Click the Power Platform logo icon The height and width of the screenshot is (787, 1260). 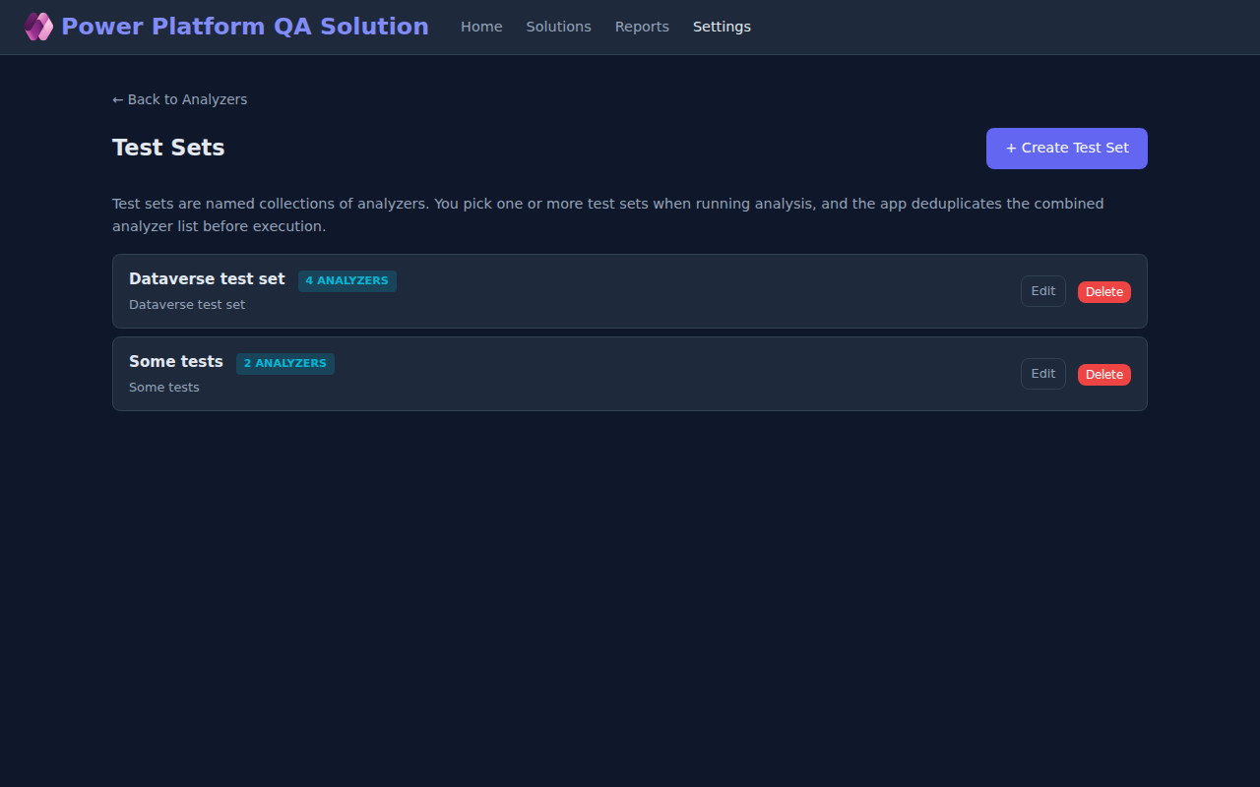[38, 27]
